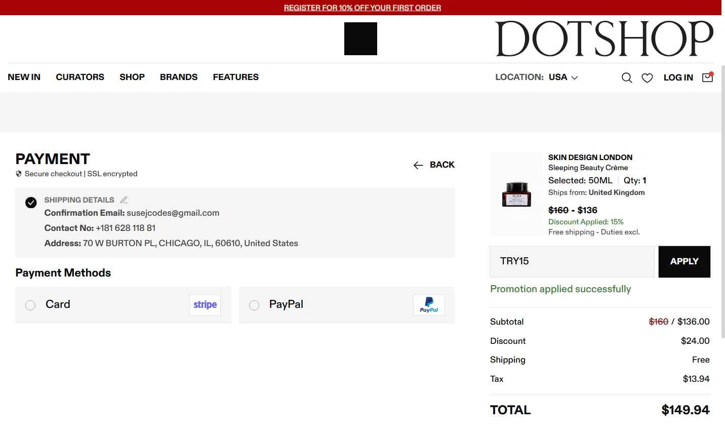
Task: Click the secure checkout shield icon
Action: pos(19,174)
